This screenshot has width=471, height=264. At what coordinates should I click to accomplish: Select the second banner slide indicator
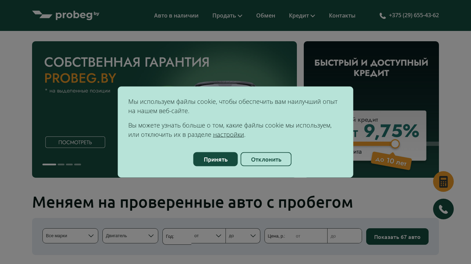coord(61,165)
